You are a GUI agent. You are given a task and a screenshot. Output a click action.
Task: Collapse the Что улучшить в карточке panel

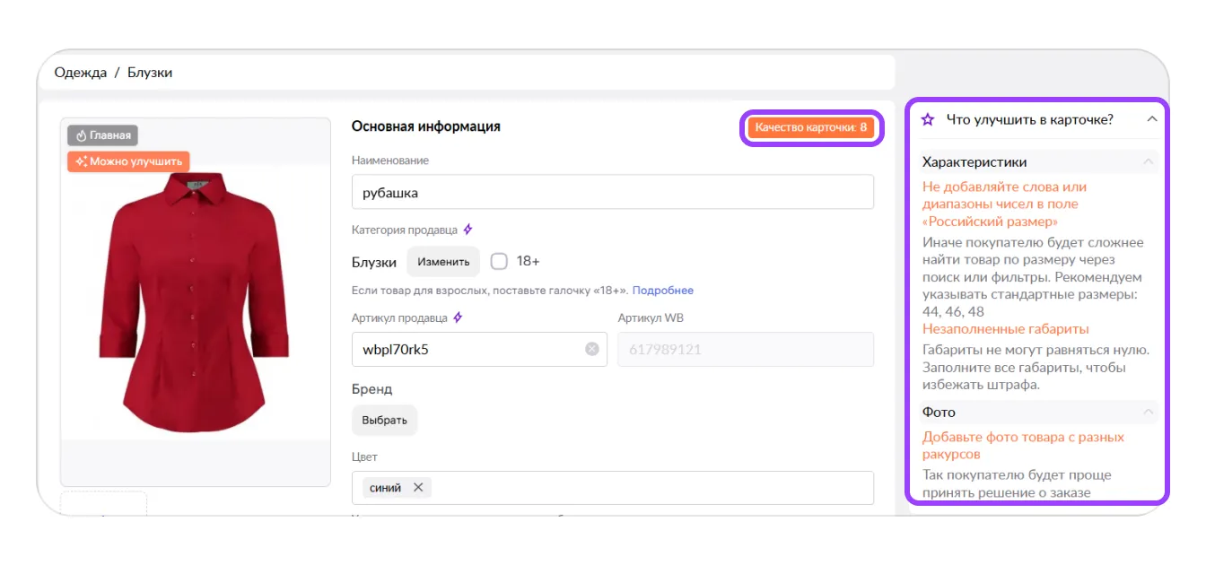[x=1152, y=119]
